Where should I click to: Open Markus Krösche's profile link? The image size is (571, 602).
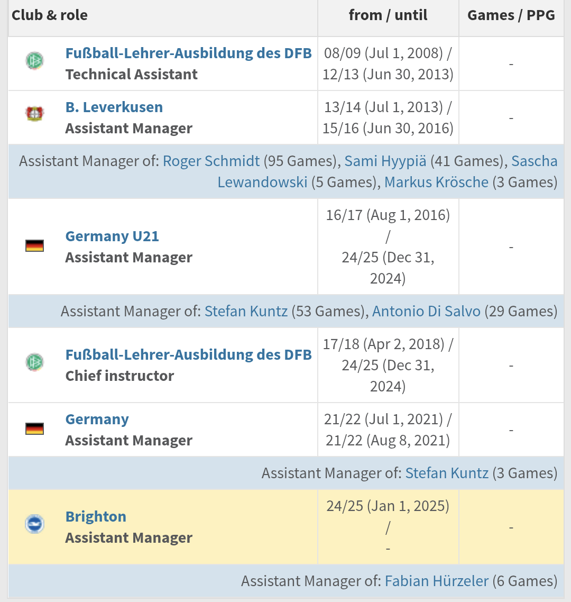(436, 182)
